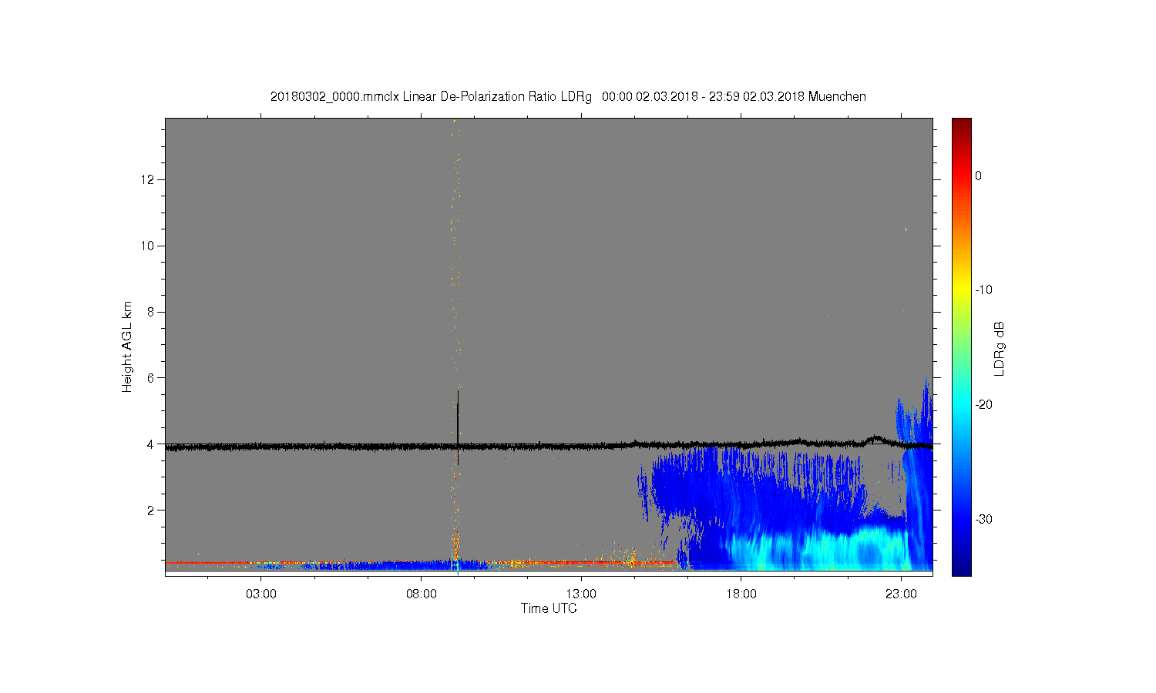Click the 08:00 time tick label
This screenshot has height=693, width=1156.
422,594
